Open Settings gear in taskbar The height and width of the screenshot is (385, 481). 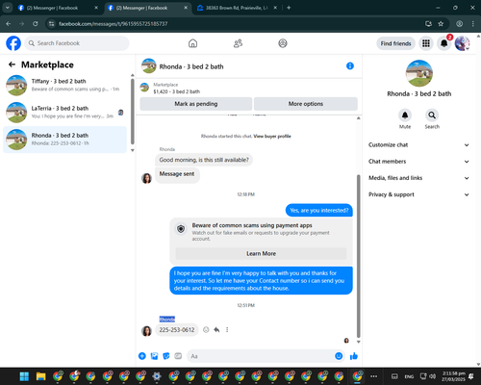157,376
